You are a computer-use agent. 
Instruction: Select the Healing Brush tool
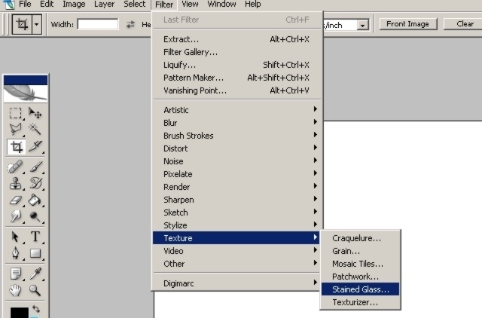(x=15, y=167)
